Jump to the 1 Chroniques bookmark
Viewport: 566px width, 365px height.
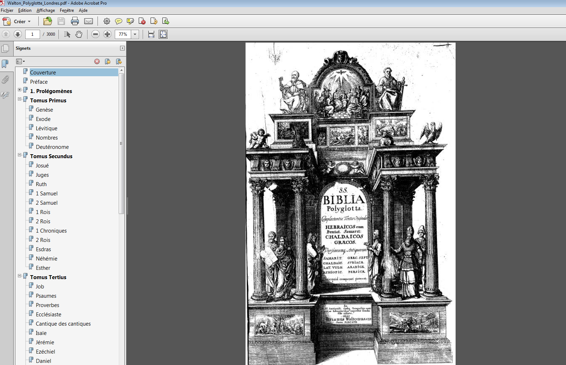tap(51, 230)
